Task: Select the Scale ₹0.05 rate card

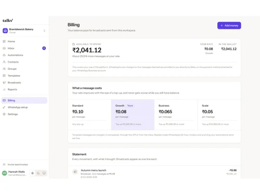Action: [219, 115]
